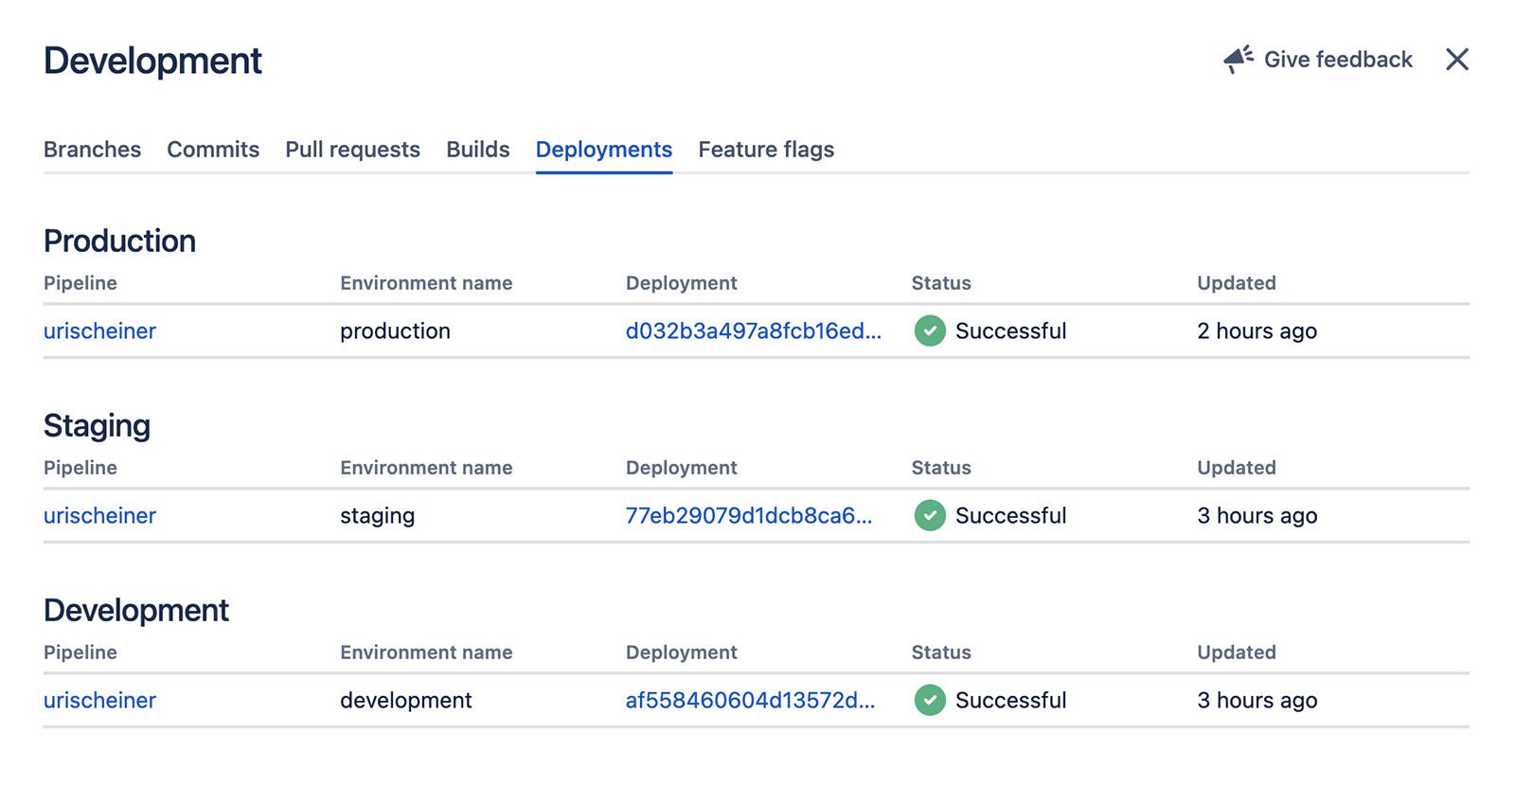The height and width of the screenshot is (786, 1515).
Task: Open staging deployment 77eb29079d1dcb8ca6 link
Action: pyautogui.click(x=748, y=515)
